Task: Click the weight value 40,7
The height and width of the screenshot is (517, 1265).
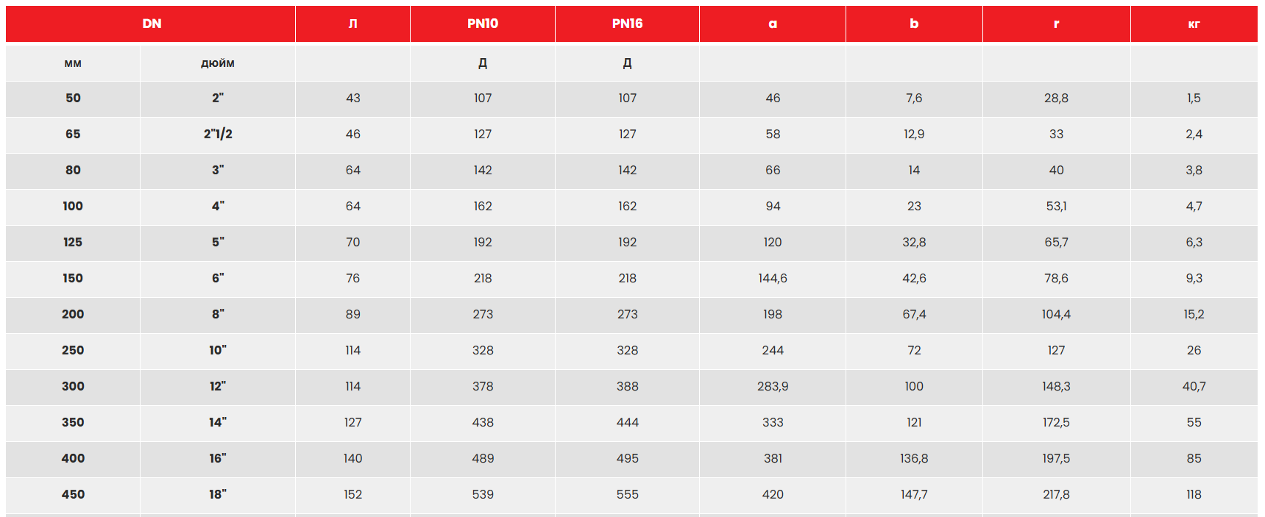Action: click(x=1194, y=386)
